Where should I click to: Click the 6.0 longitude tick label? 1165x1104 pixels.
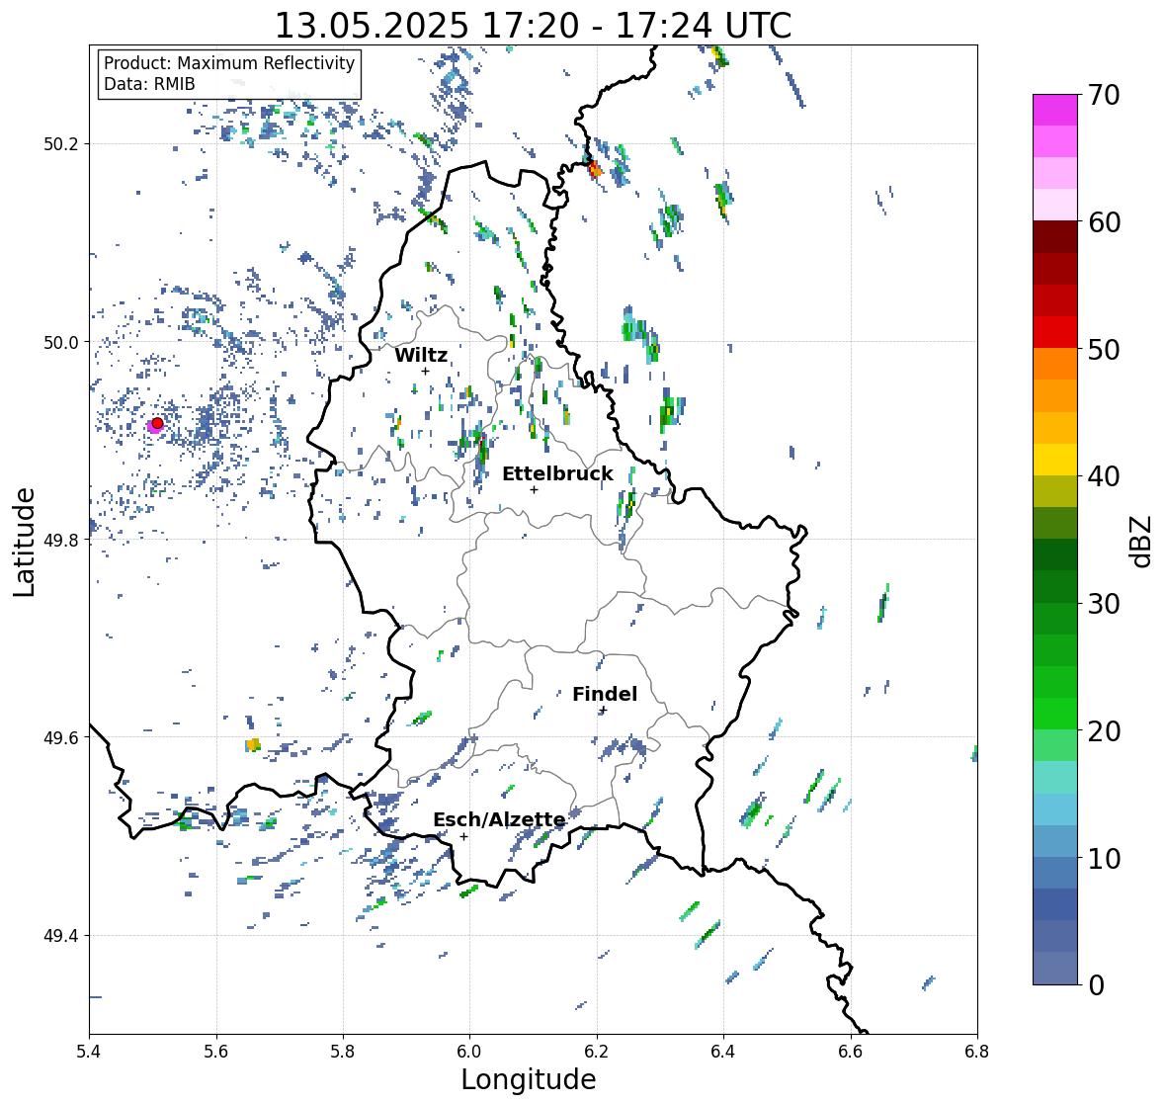click(x=469, y=1051)
